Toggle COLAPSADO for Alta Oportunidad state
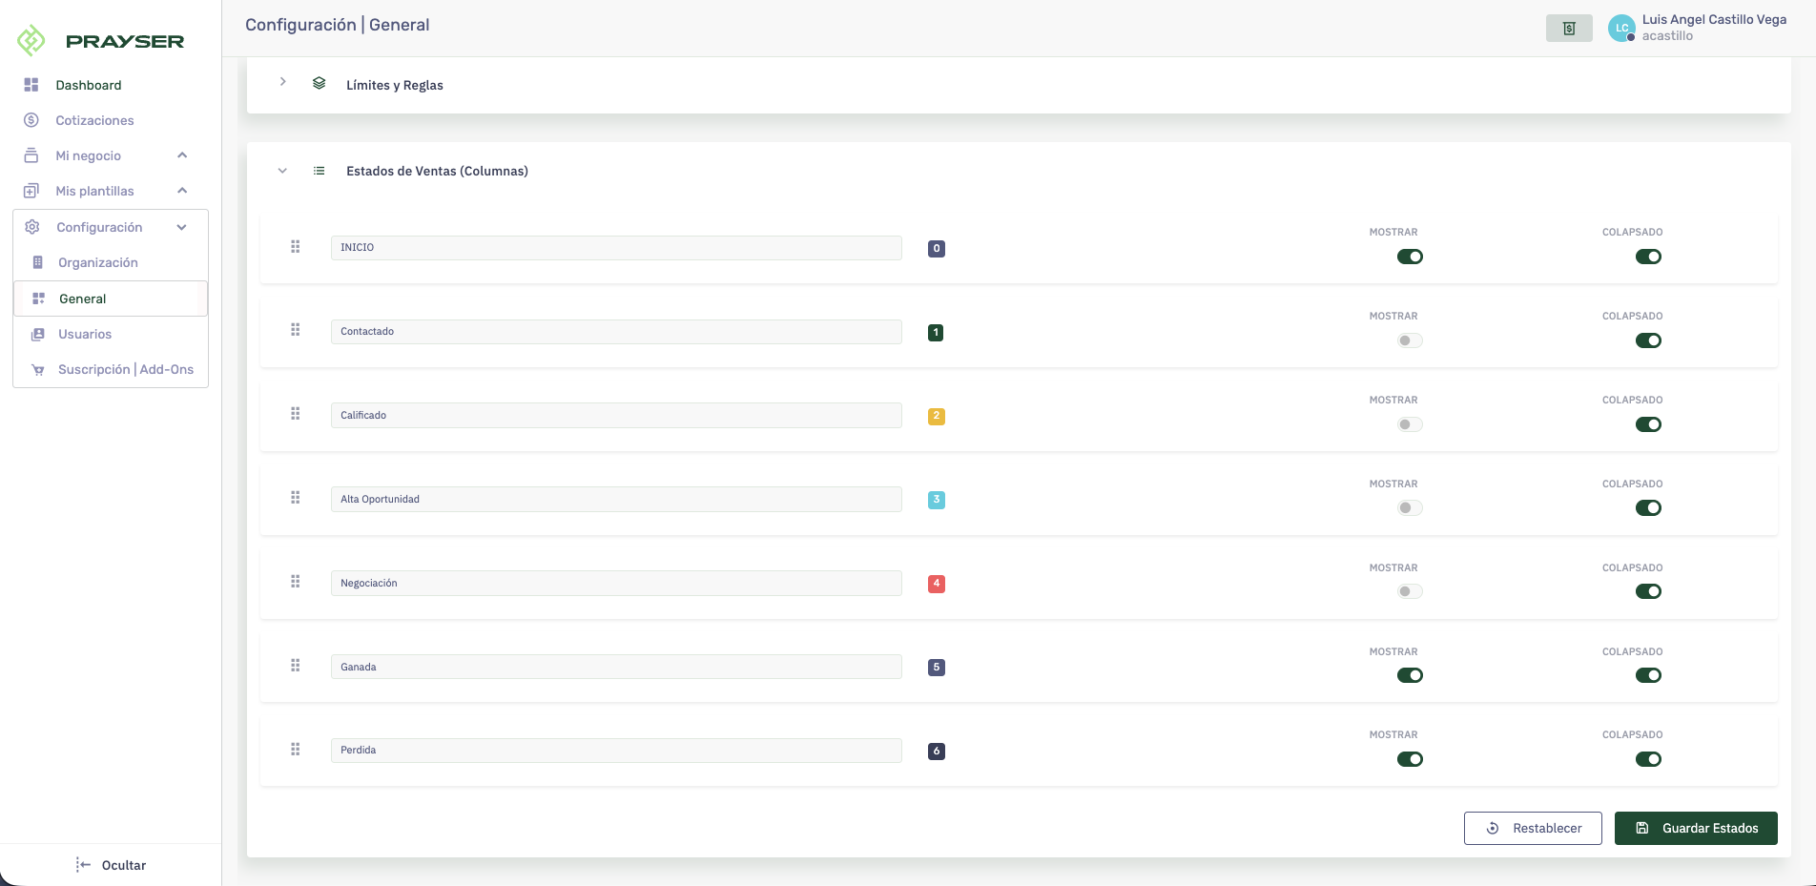Image resolution: width=1816 pixels, height=886 pixels. pyautogui.click(x=1648, y=508)
